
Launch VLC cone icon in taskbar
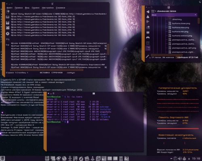[93, 159]
